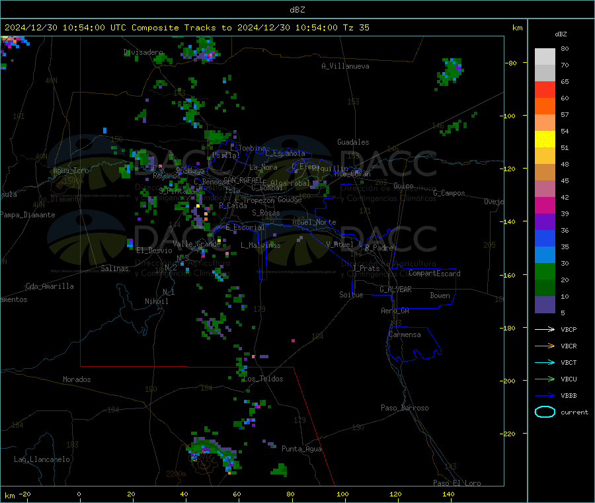Click the 'CompantEscand' map label
Screen dimensions: 595x503
(434, 274)
